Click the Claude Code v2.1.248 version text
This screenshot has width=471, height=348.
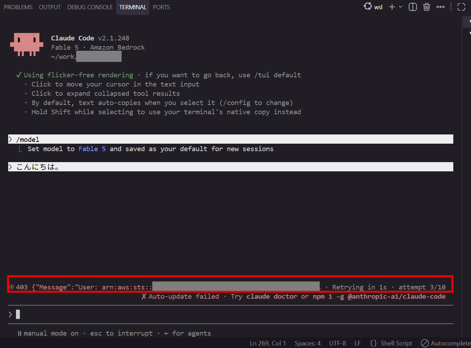click(90, 38)
